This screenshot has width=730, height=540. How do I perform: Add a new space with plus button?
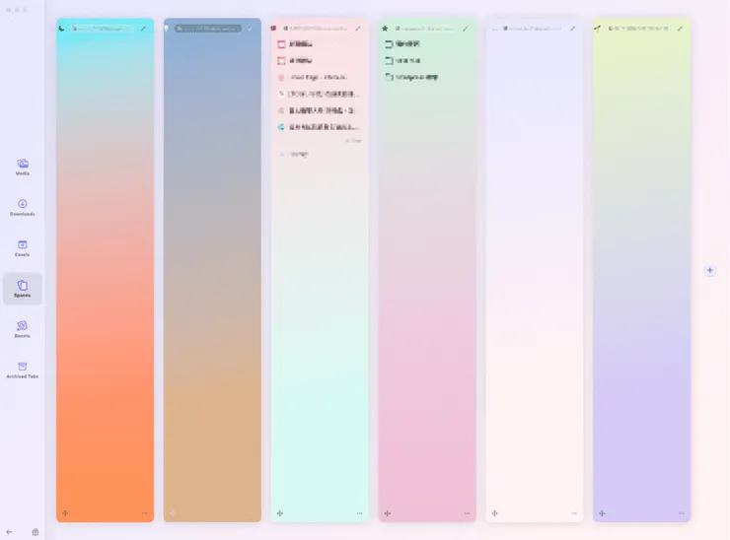click(710, 270)
